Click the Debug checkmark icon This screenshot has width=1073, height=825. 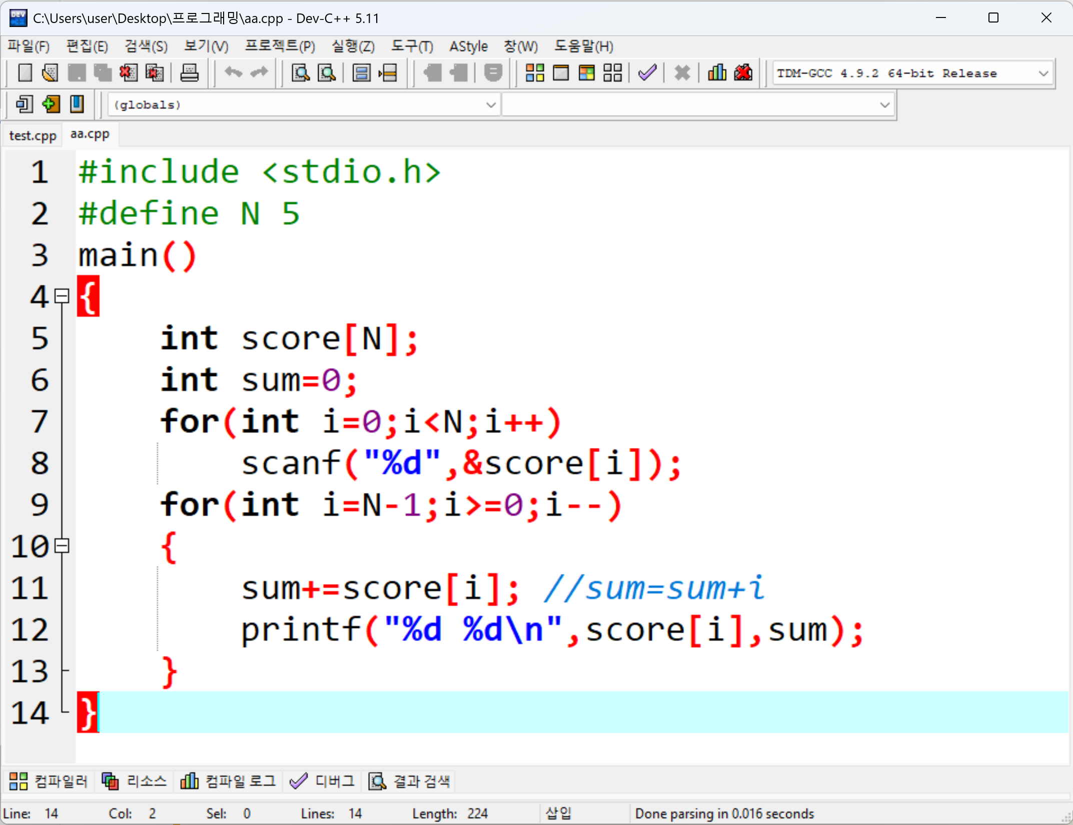[x=647, y=73]
